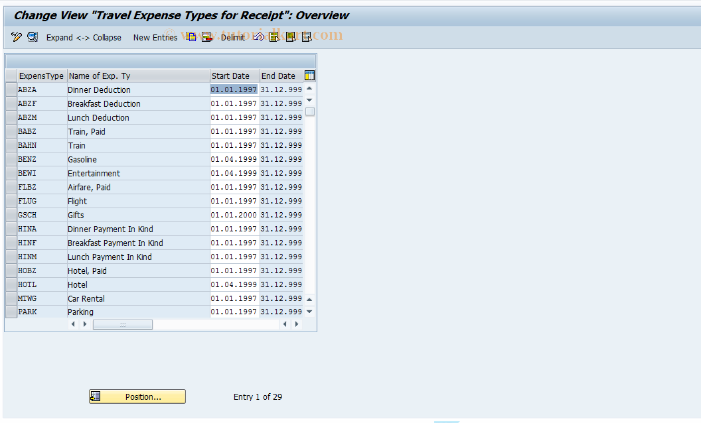Viewport: 701px width, 423px height.
Task: Click the page-up arrow near MTWG row
Action: 309,299
